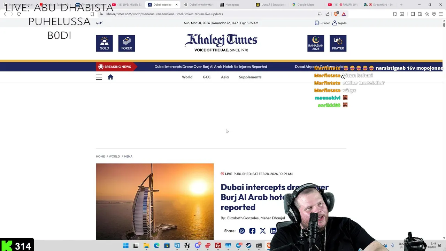
Task: Click the browser address bar URL
Action: pyautogui.click(x=164, y=14)
